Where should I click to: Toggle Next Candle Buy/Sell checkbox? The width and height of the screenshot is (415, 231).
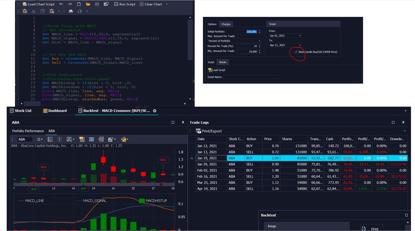pyautogui.click(x=296, y=52)
